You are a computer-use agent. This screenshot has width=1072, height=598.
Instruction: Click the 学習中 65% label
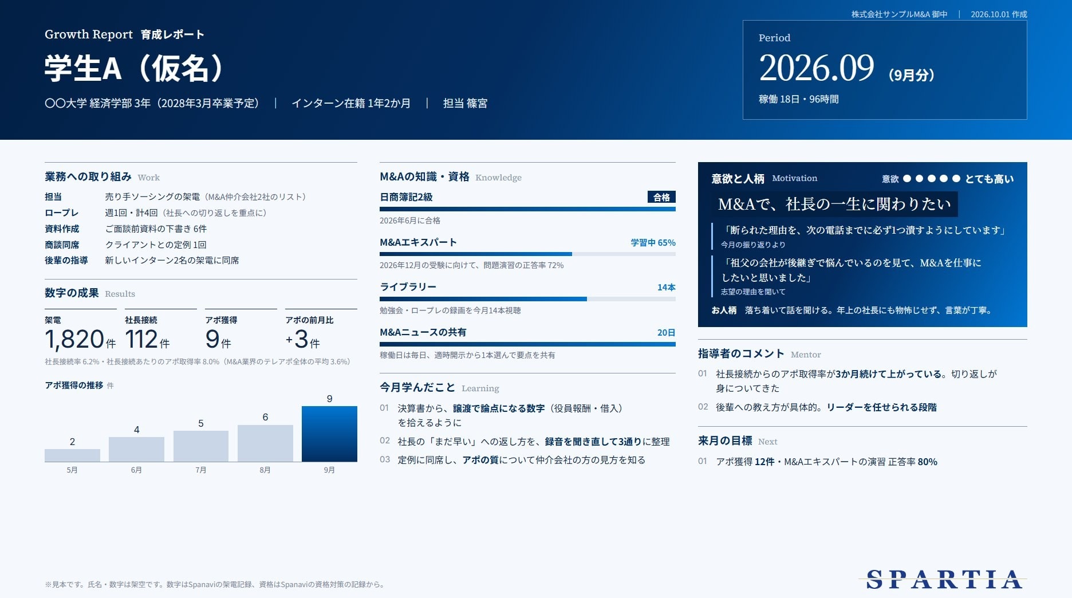653,242
